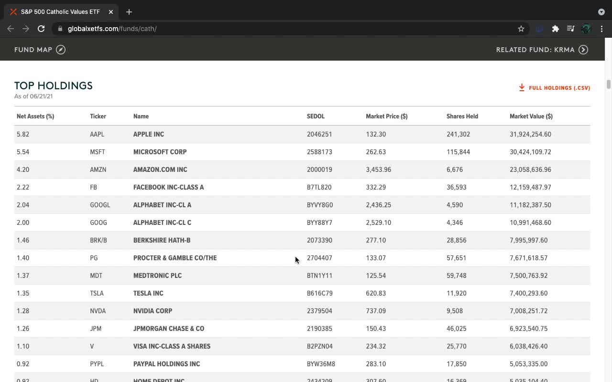
Task: Click NVIDIA's market value 7,008,251.72
Action: coord(528,311)
